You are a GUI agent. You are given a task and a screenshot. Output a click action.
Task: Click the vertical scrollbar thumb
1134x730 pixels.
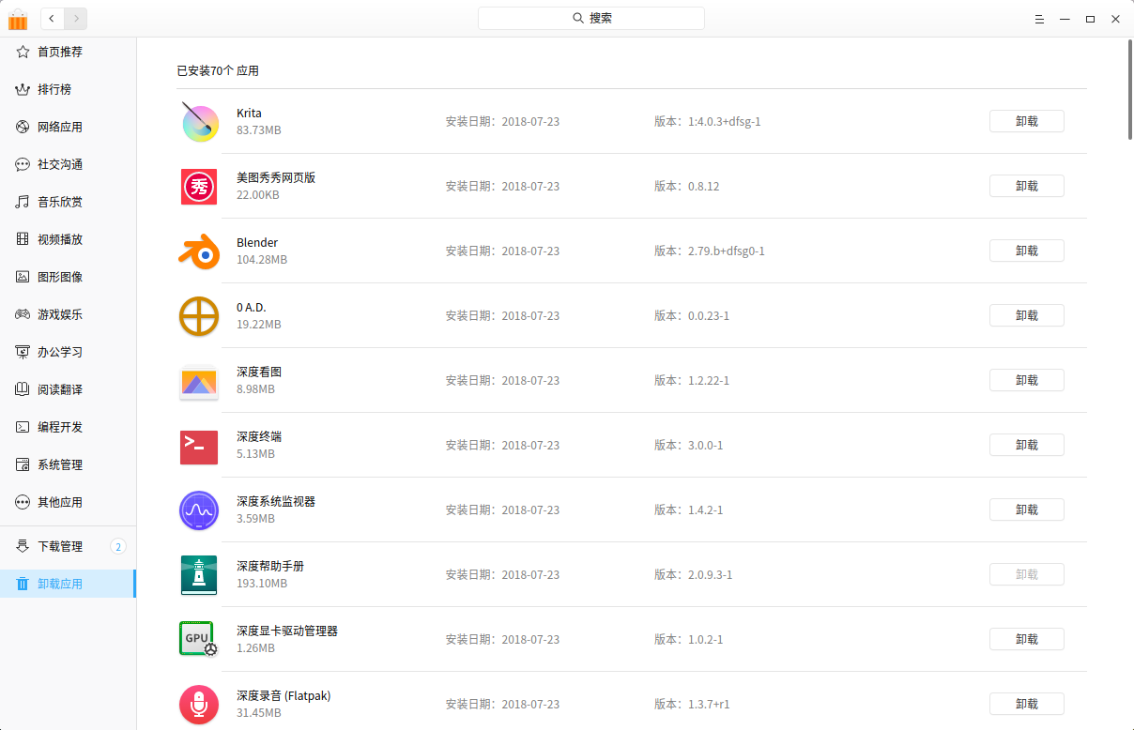pos(1129,90)
